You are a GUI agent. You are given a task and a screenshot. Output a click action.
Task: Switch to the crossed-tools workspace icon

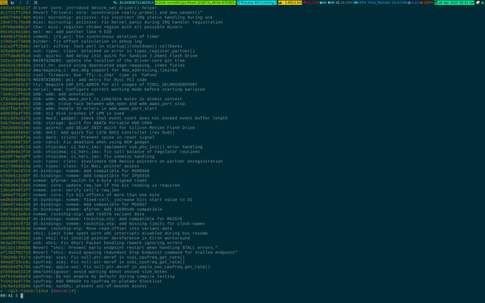[35, 2]
